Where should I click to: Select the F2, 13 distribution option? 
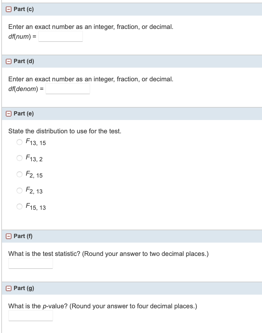[x=20, y=191]
